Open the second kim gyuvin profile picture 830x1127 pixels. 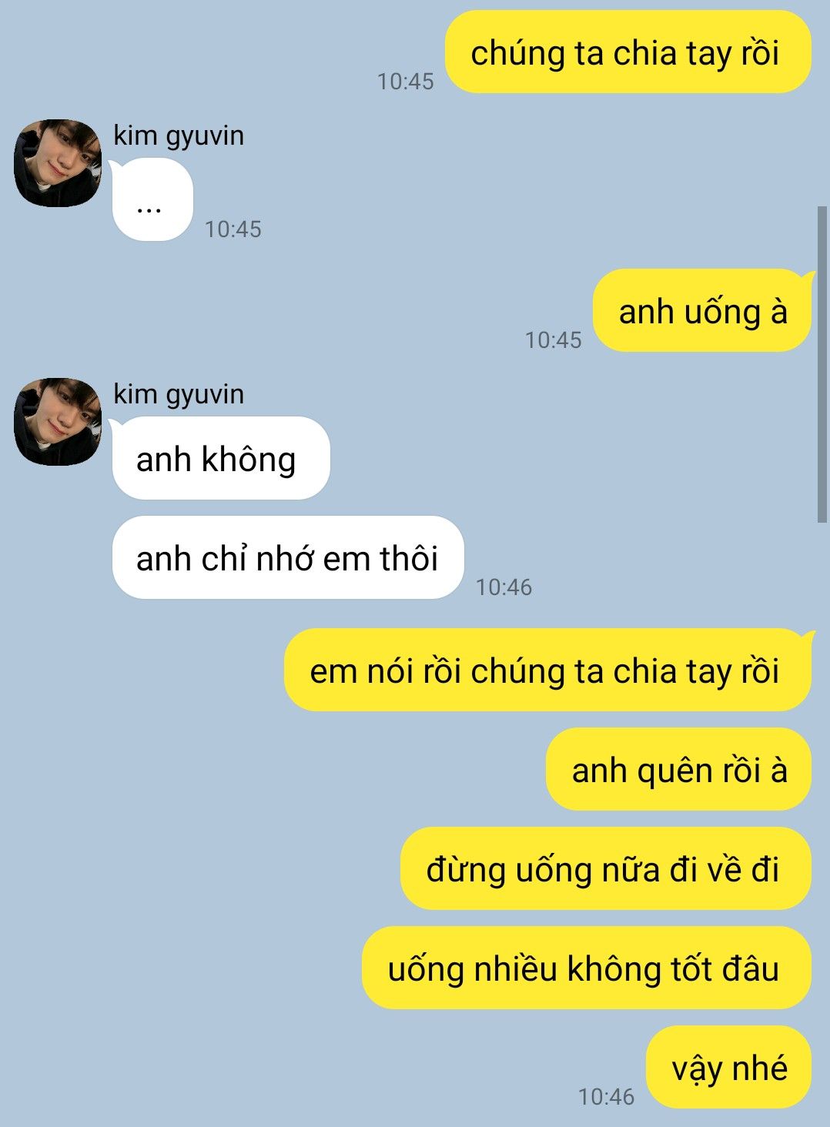pyautogui.click(x=58, y=421)
